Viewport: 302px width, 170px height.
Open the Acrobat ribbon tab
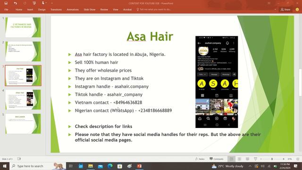[127, 9]
